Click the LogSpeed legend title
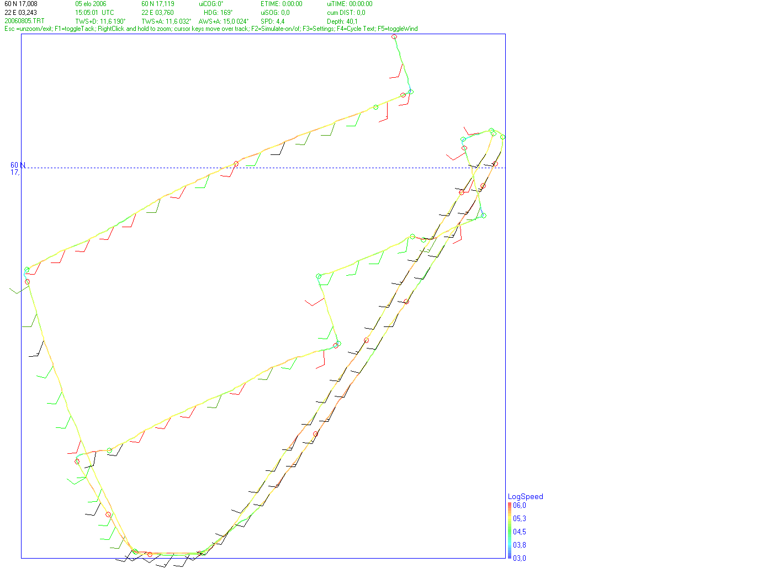 [525, 496]
